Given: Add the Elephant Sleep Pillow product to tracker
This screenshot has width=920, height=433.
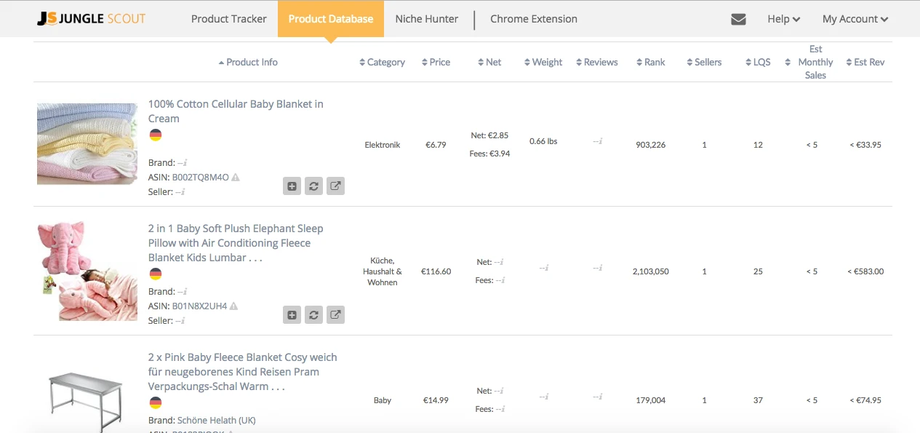Looking at the screenshot, I should 292,315.
